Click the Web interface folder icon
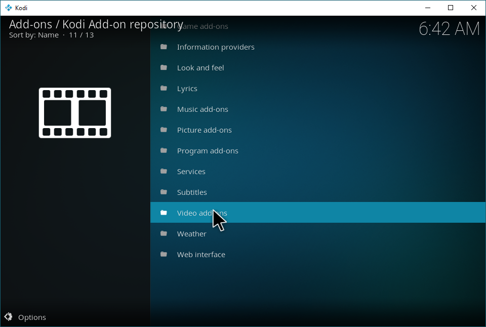This screenshot has width=486, height=327. [x=164, y=254]
